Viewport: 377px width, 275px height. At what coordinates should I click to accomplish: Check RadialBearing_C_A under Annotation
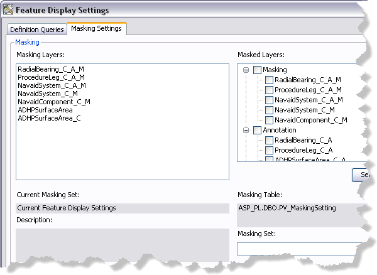click(x=269, y=140)
